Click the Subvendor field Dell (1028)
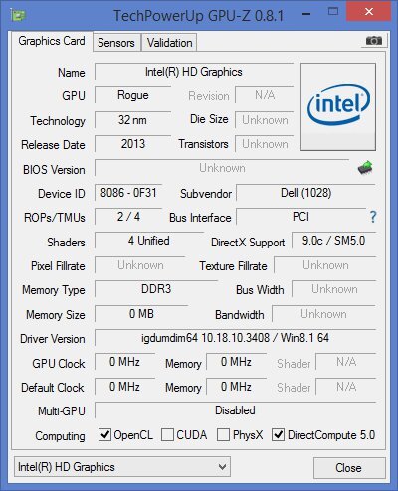The height and width of the screenshot is (491, 398). click(305, 193)
